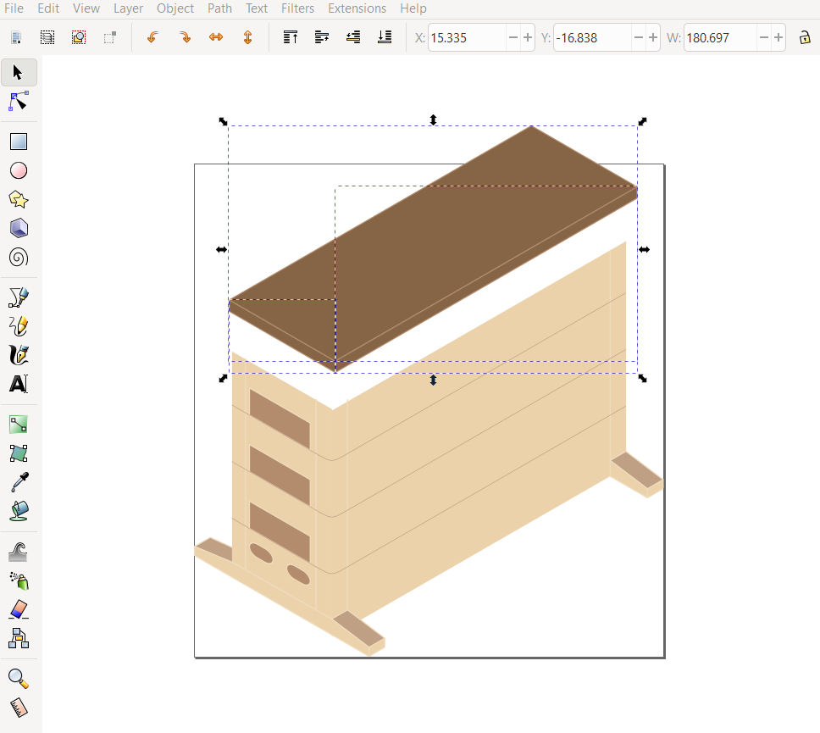Flip the selected object horizontally
Screen dimensions: 820x733
[216, 37]
